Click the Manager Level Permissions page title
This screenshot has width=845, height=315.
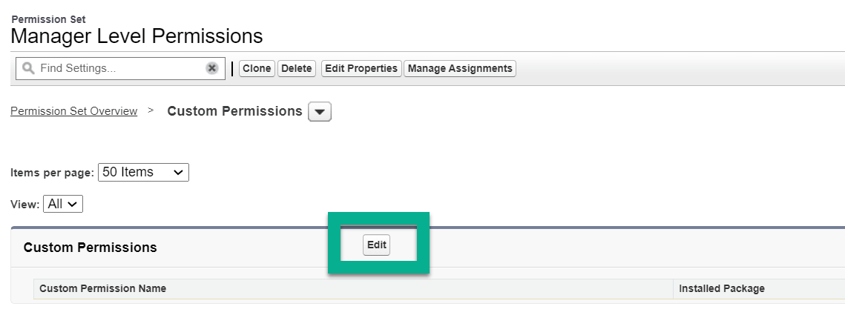pyautogui.click(x=137, y=36)
